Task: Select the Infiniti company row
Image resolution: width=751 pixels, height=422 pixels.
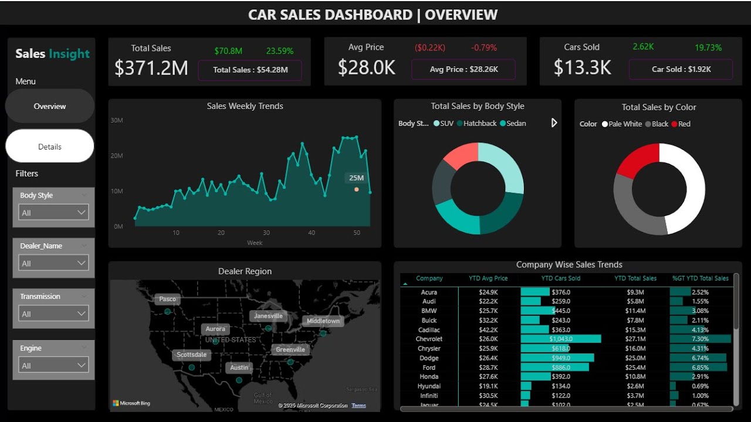Action: 566,395
